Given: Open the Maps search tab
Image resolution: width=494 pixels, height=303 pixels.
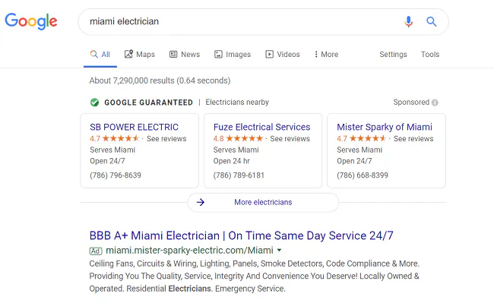Looking at the screenshot, I should click(140, 54).
